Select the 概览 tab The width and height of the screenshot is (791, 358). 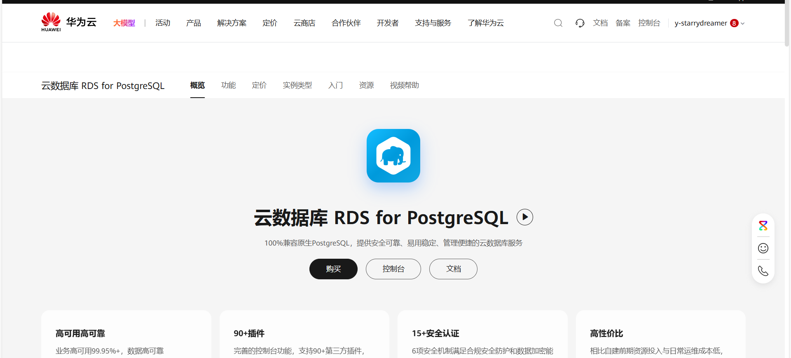pyautogui.click(x=197, y=85)
